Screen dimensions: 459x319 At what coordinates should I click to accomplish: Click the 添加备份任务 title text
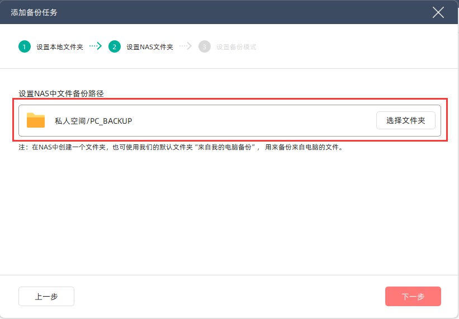pyautogui.click(x=34, y=12)
